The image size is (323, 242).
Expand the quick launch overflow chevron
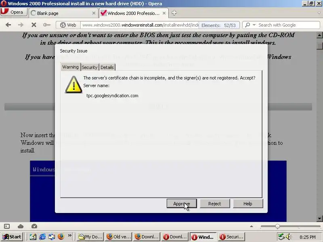[x=69, y=236]
